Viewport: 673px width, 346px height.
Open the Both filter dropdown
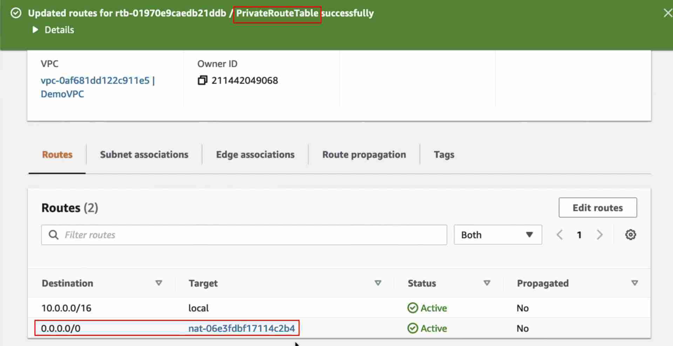pos(498,235)
